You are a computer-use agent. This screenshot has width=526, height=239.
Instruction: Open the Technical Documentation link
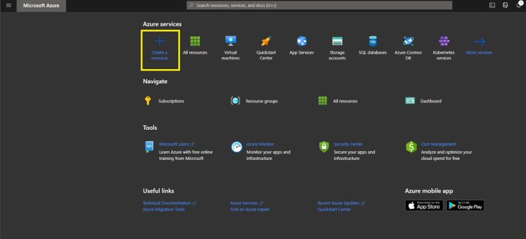[170, 203]
